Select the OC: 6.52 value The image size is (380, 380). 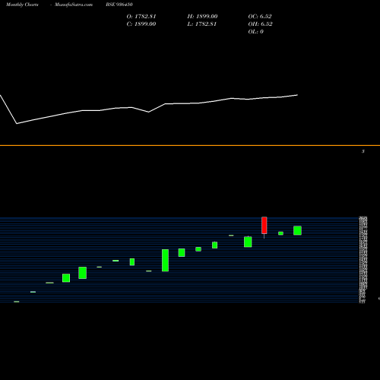pyautogui.click(x=260, y=17)
